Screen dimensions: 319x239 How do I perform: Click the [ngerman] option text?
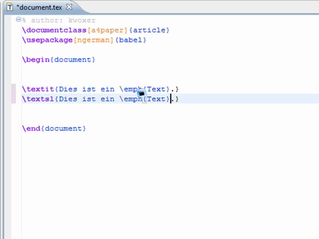coord(94,40)
